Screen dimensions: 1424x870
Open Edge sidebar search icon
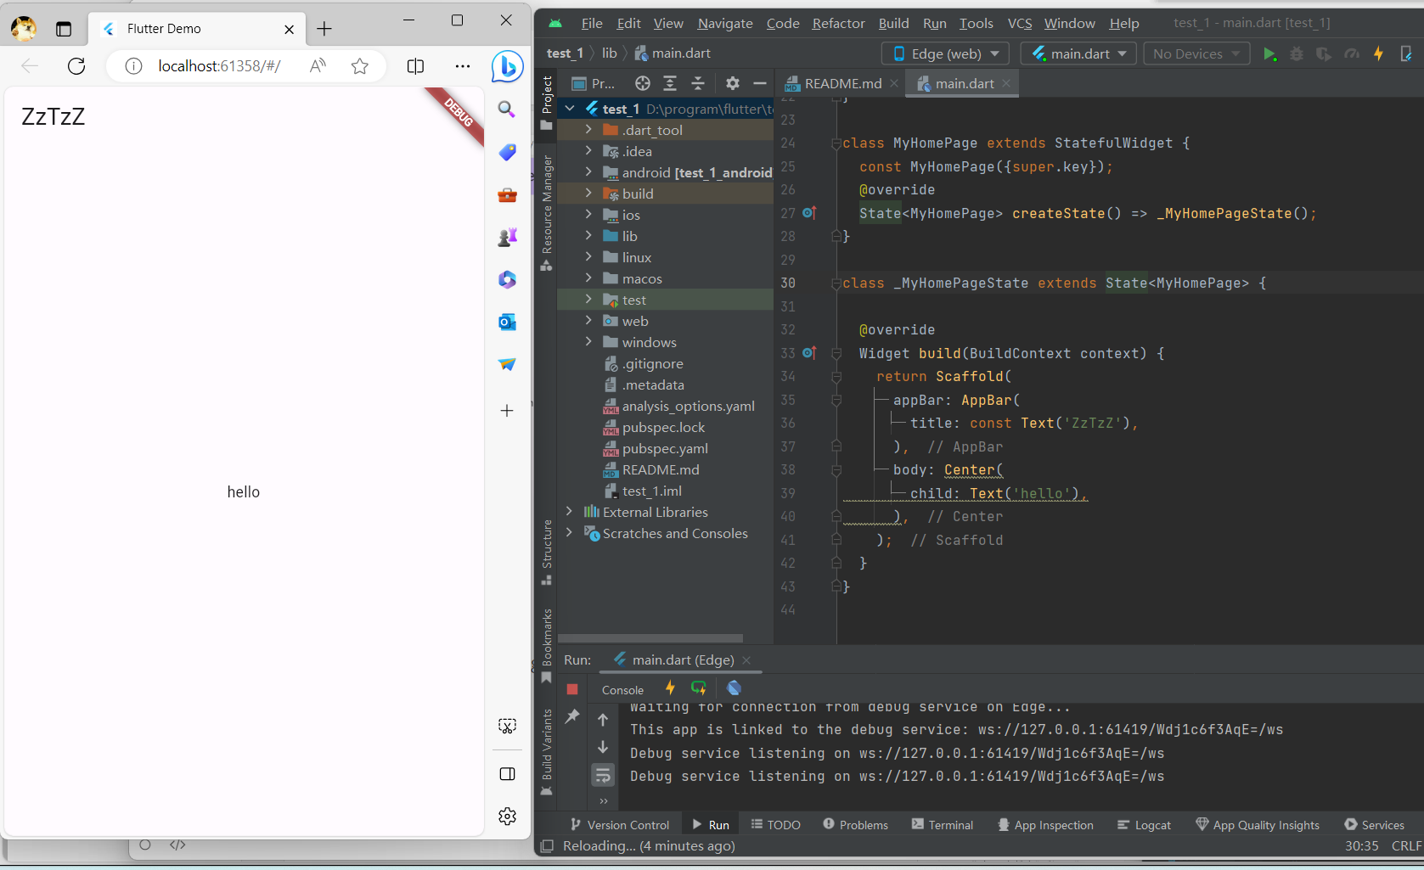[507, 109]
